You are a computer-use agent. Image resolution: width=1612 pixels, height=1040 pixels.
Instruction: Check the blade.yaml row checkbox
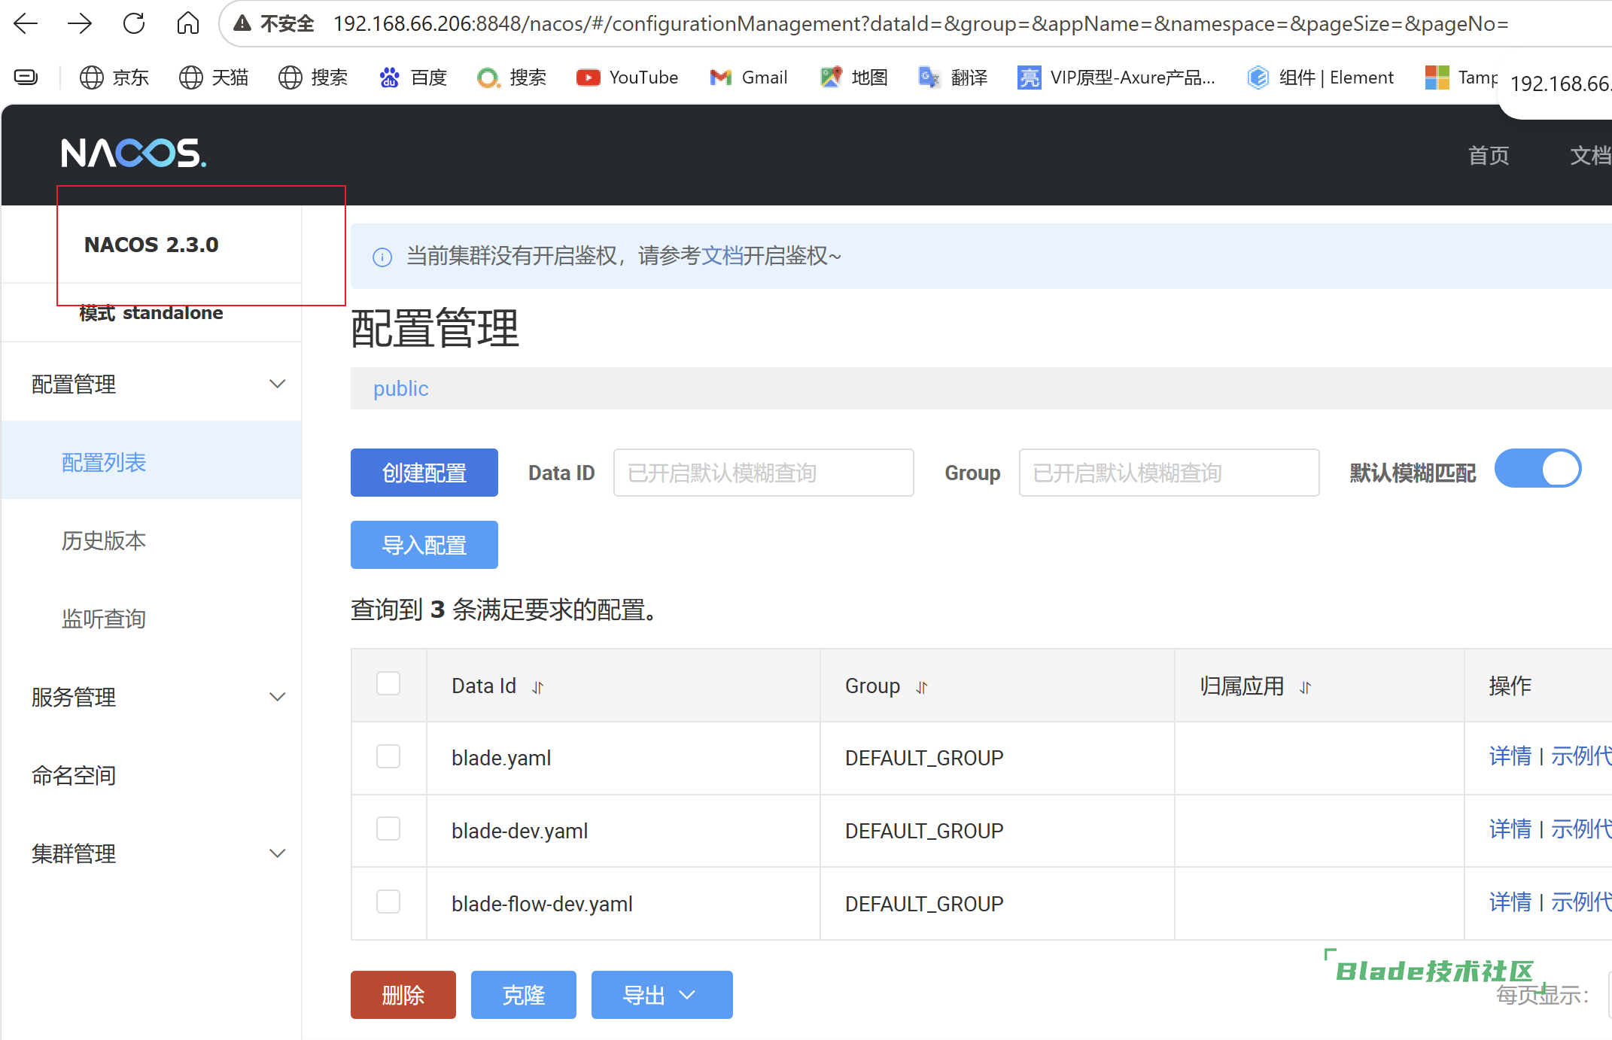(388, 756)
